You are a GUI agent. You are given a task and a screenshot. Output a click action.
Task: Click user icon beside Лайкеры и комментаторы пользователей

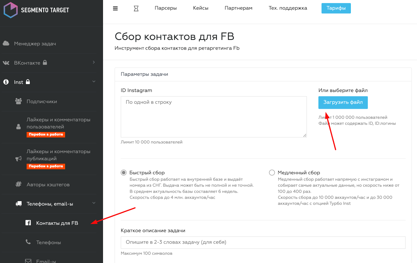(x=19, y=127)
